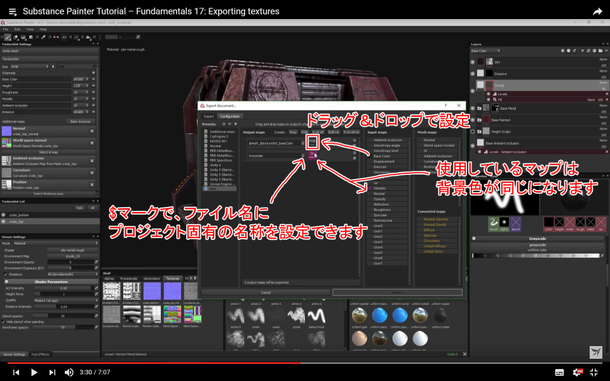610x381 pixels.
Task: Select the Paint brush tool
Action: (8, 37)
